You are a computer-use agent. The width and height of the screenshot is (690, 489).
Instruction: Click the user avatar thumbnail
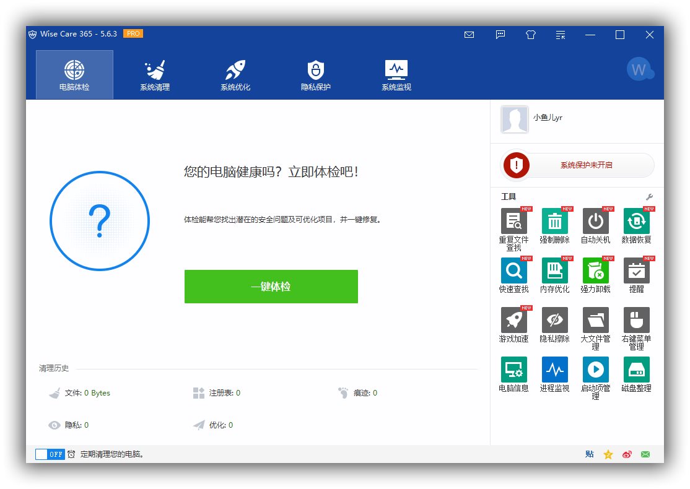514,119
